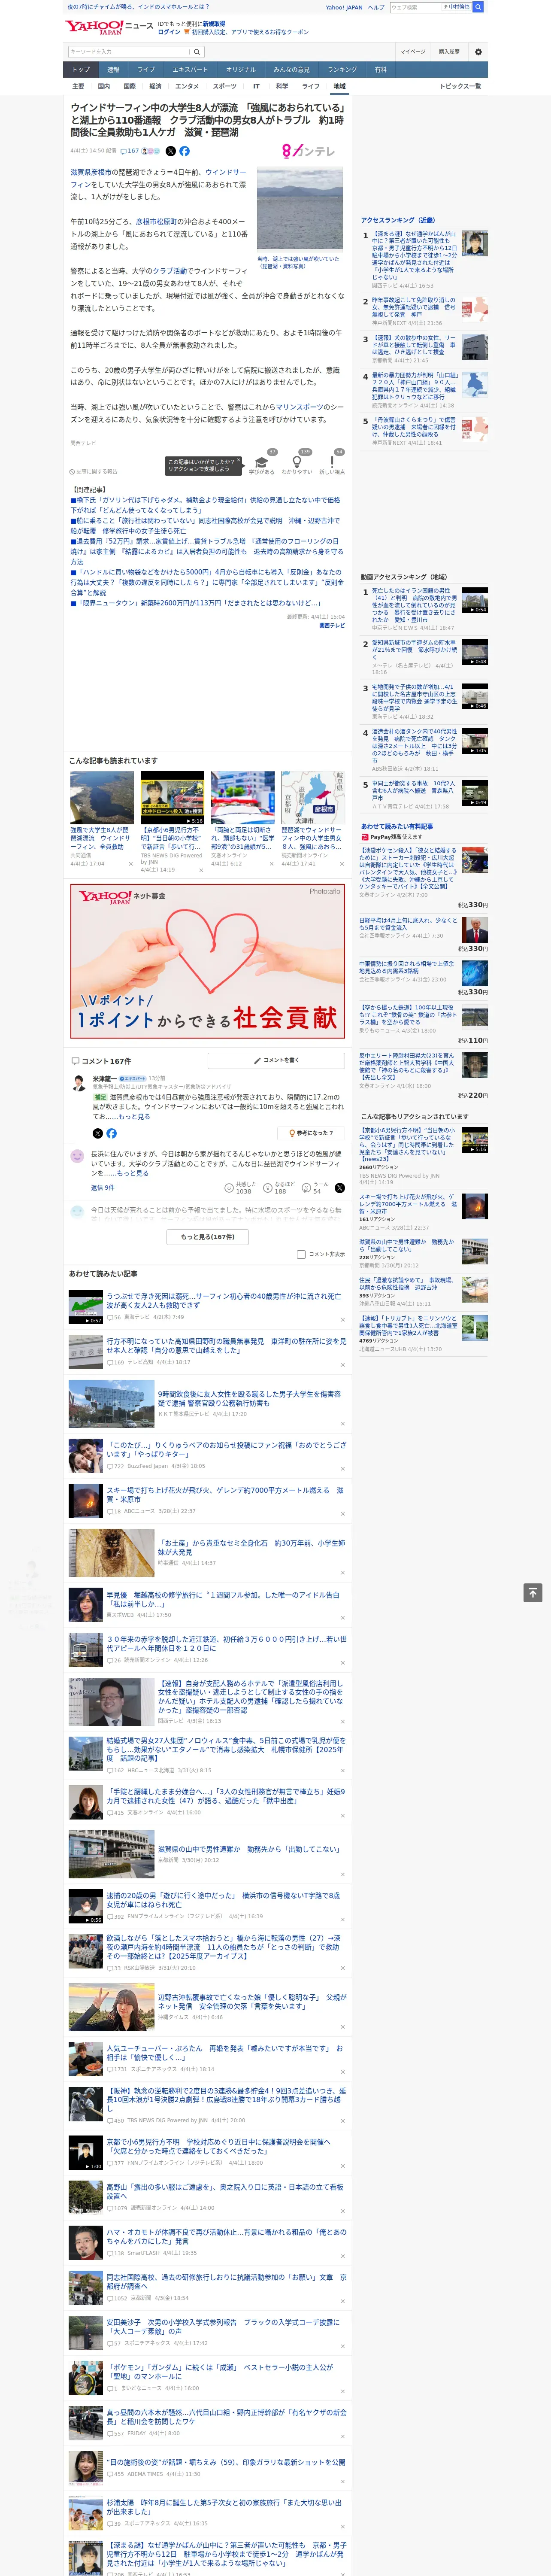Open related link 橋下氏「ガソリン代は下げちゃダメ」
Screen dimensions: 551x2576
click(205, 505)
